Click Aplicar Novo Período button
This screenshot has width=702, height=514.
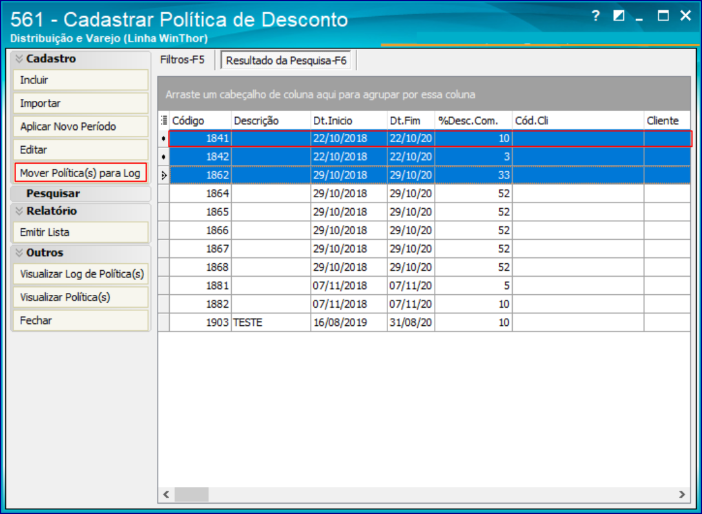(81, 127)
